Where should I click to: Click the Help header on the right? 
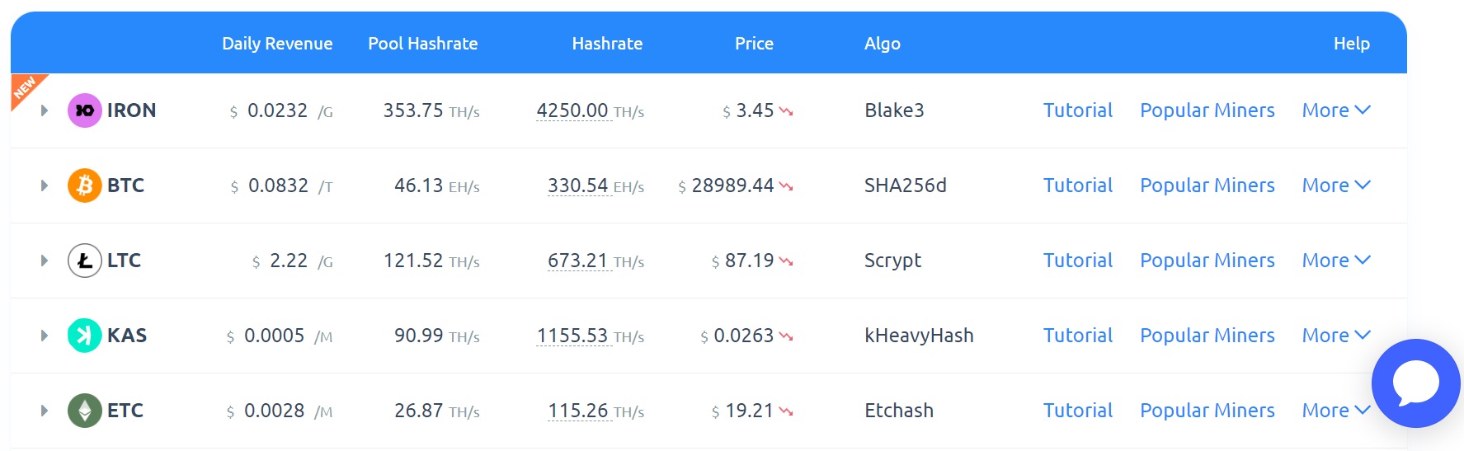tap(1351, 44)
